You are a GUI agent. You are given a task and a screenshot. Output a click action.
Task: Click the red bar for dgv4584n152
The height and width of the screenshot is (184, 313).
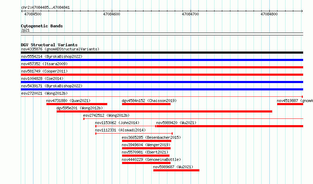pyautogui.click(x=146, y=104)
